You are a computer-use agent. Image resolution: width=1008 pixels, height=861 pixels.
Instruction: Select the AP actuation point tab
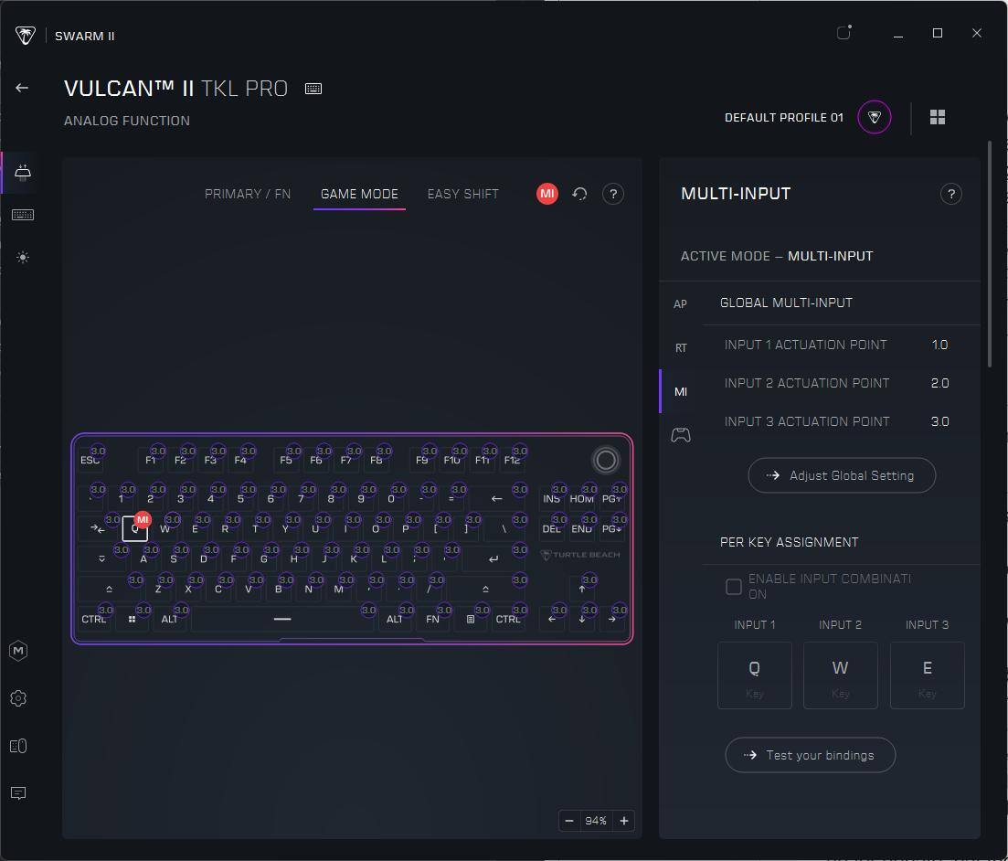click(681, 303)
